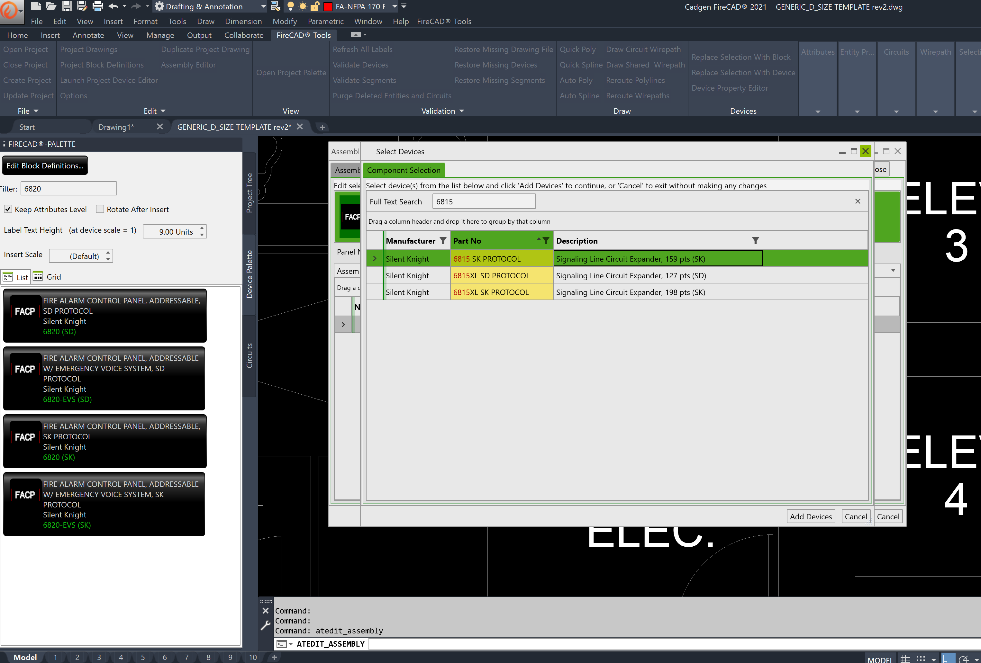Image resolution: width=981 pixels, height=663 pixels.
Task: Clear the search with the X icon
Action: [857, 201]
